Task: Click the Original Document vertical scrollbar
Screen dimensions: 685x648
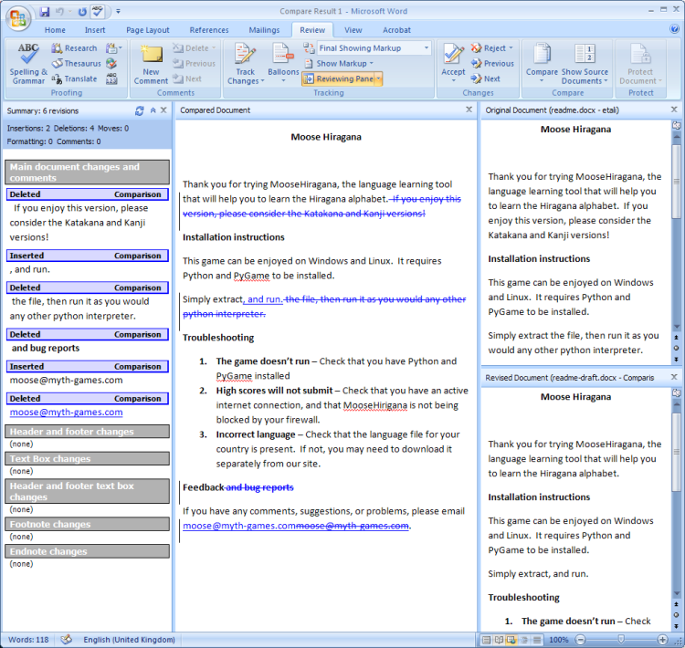Action: (x=676, y=183)
